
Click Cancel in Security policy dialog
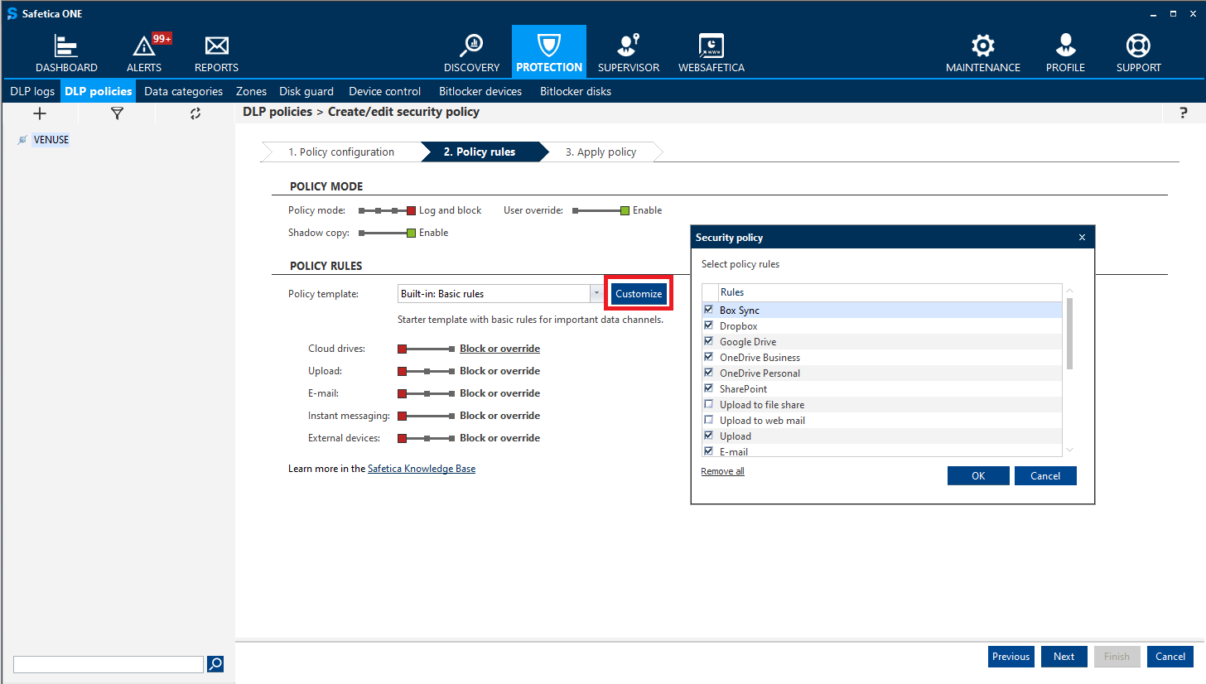1045,476
